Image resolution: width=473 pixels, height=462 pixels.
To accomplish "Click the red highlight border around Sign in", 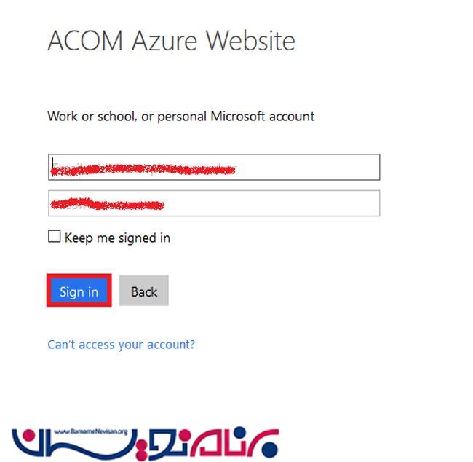I will coord(79,275).
